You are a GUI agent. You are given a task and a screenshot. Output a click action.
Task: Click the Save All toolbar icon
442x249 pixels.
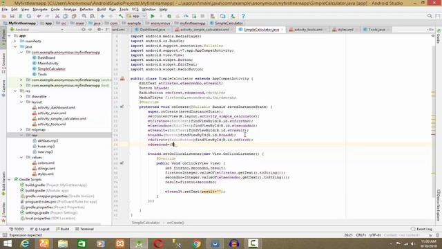coord(12,16)
